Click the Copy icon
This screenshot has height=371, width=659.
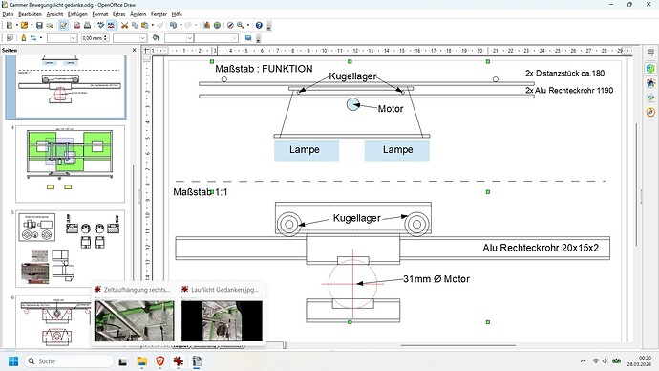click(x=135, y=25)
